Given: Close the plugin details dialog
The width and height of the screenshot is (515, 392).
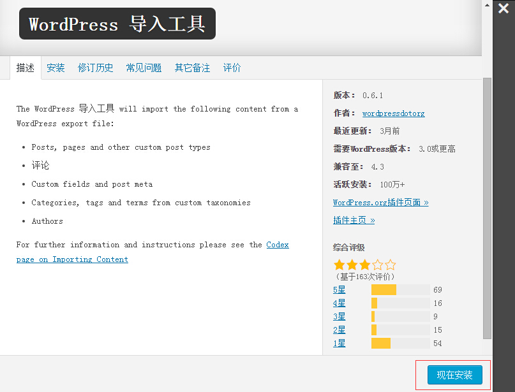Looking at the screenshot, I should pyautogui.click(x=503, y=8).
